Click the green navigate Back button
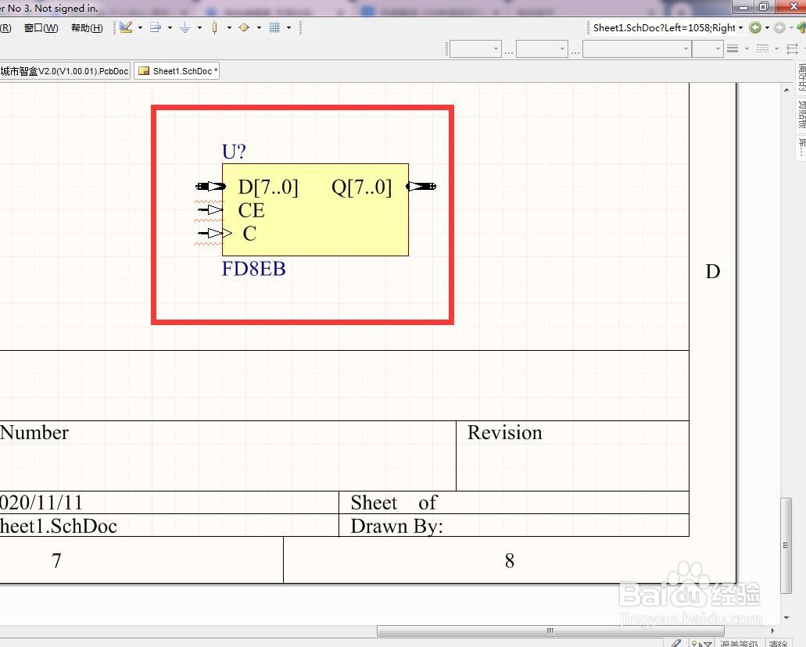 coord(755,28)
